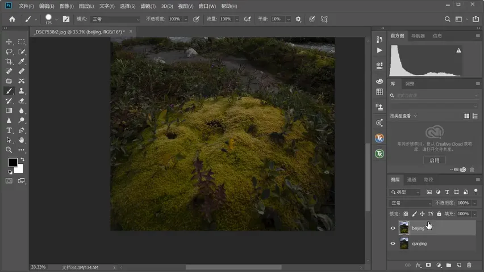The width and height of the screenshot is (484, 272).
Task: Open the orange TK panel icon
Action: pyautogui.click(x=379, y=138)
